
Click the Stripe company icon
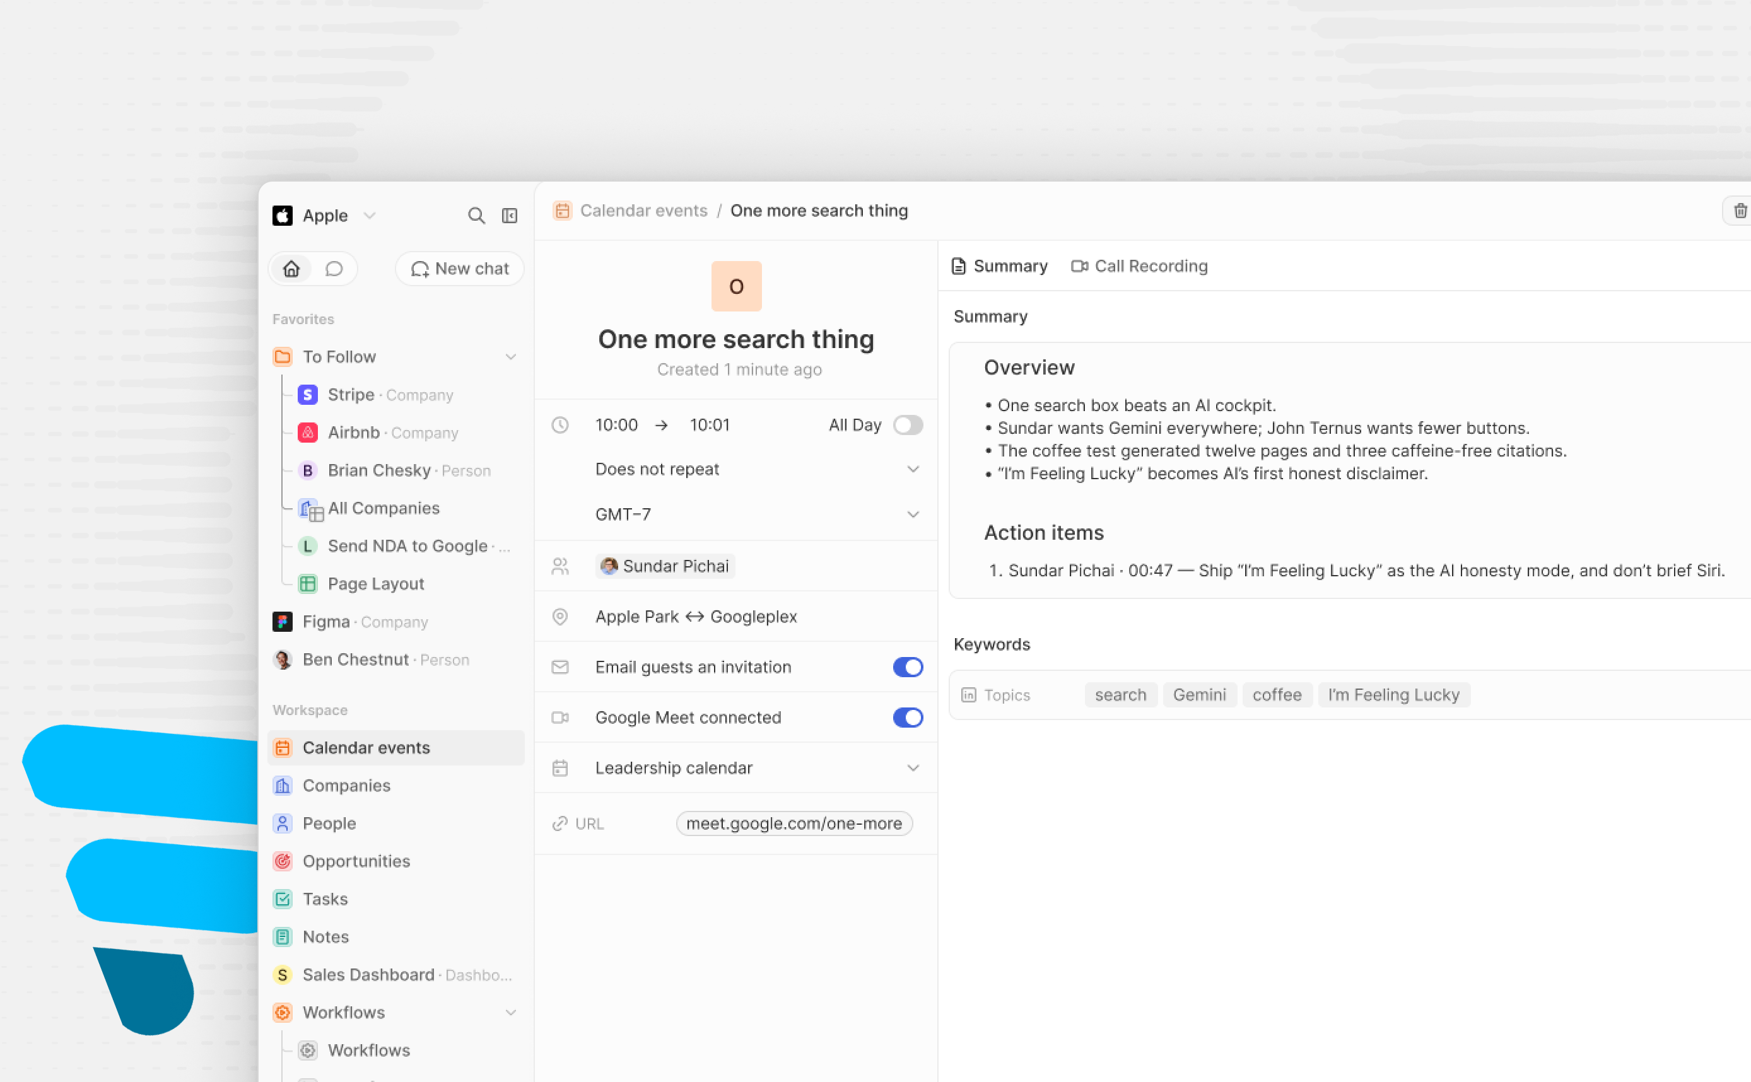[308, 394]
